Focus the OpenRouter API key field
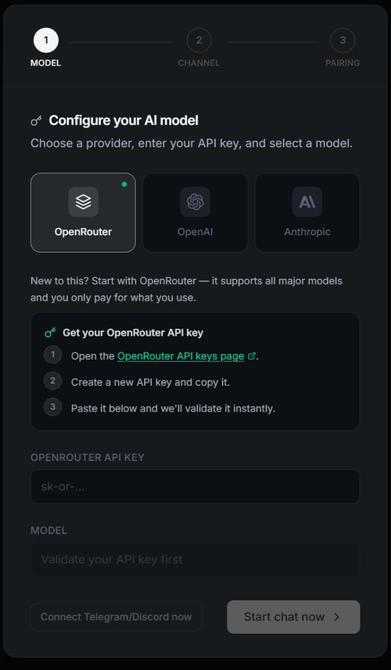391x670 pixels. coord(195,487)
